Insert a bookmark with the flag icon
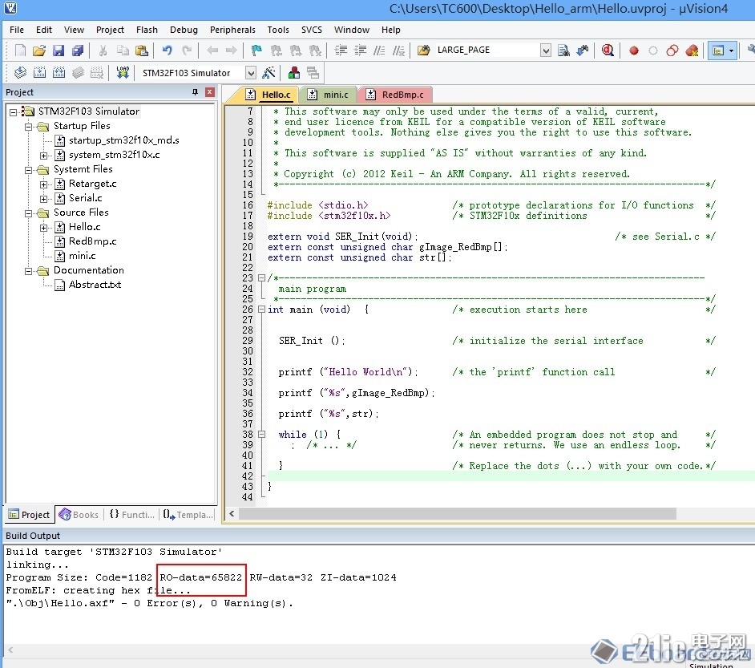 coord(256,50)
